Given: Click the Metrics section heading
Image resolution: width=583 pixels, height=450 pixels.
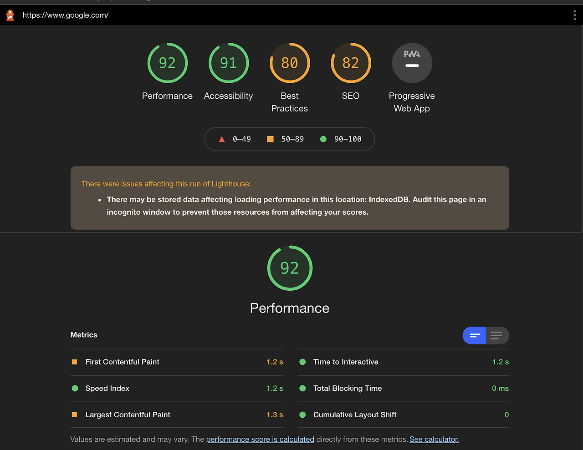Looking at the screenshot, I should click(x=84, y=335).
